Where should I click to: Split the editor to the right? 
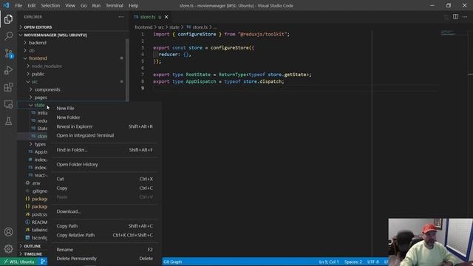click(x=455, y=17)
